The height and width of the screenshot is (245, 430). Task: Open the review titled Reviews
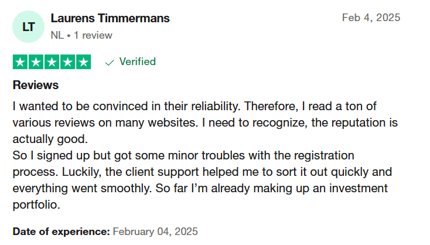point(36,85)
